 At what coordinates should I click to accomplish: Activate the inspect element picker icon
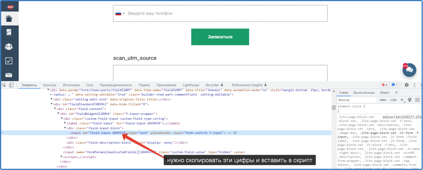tap(4, 85)
